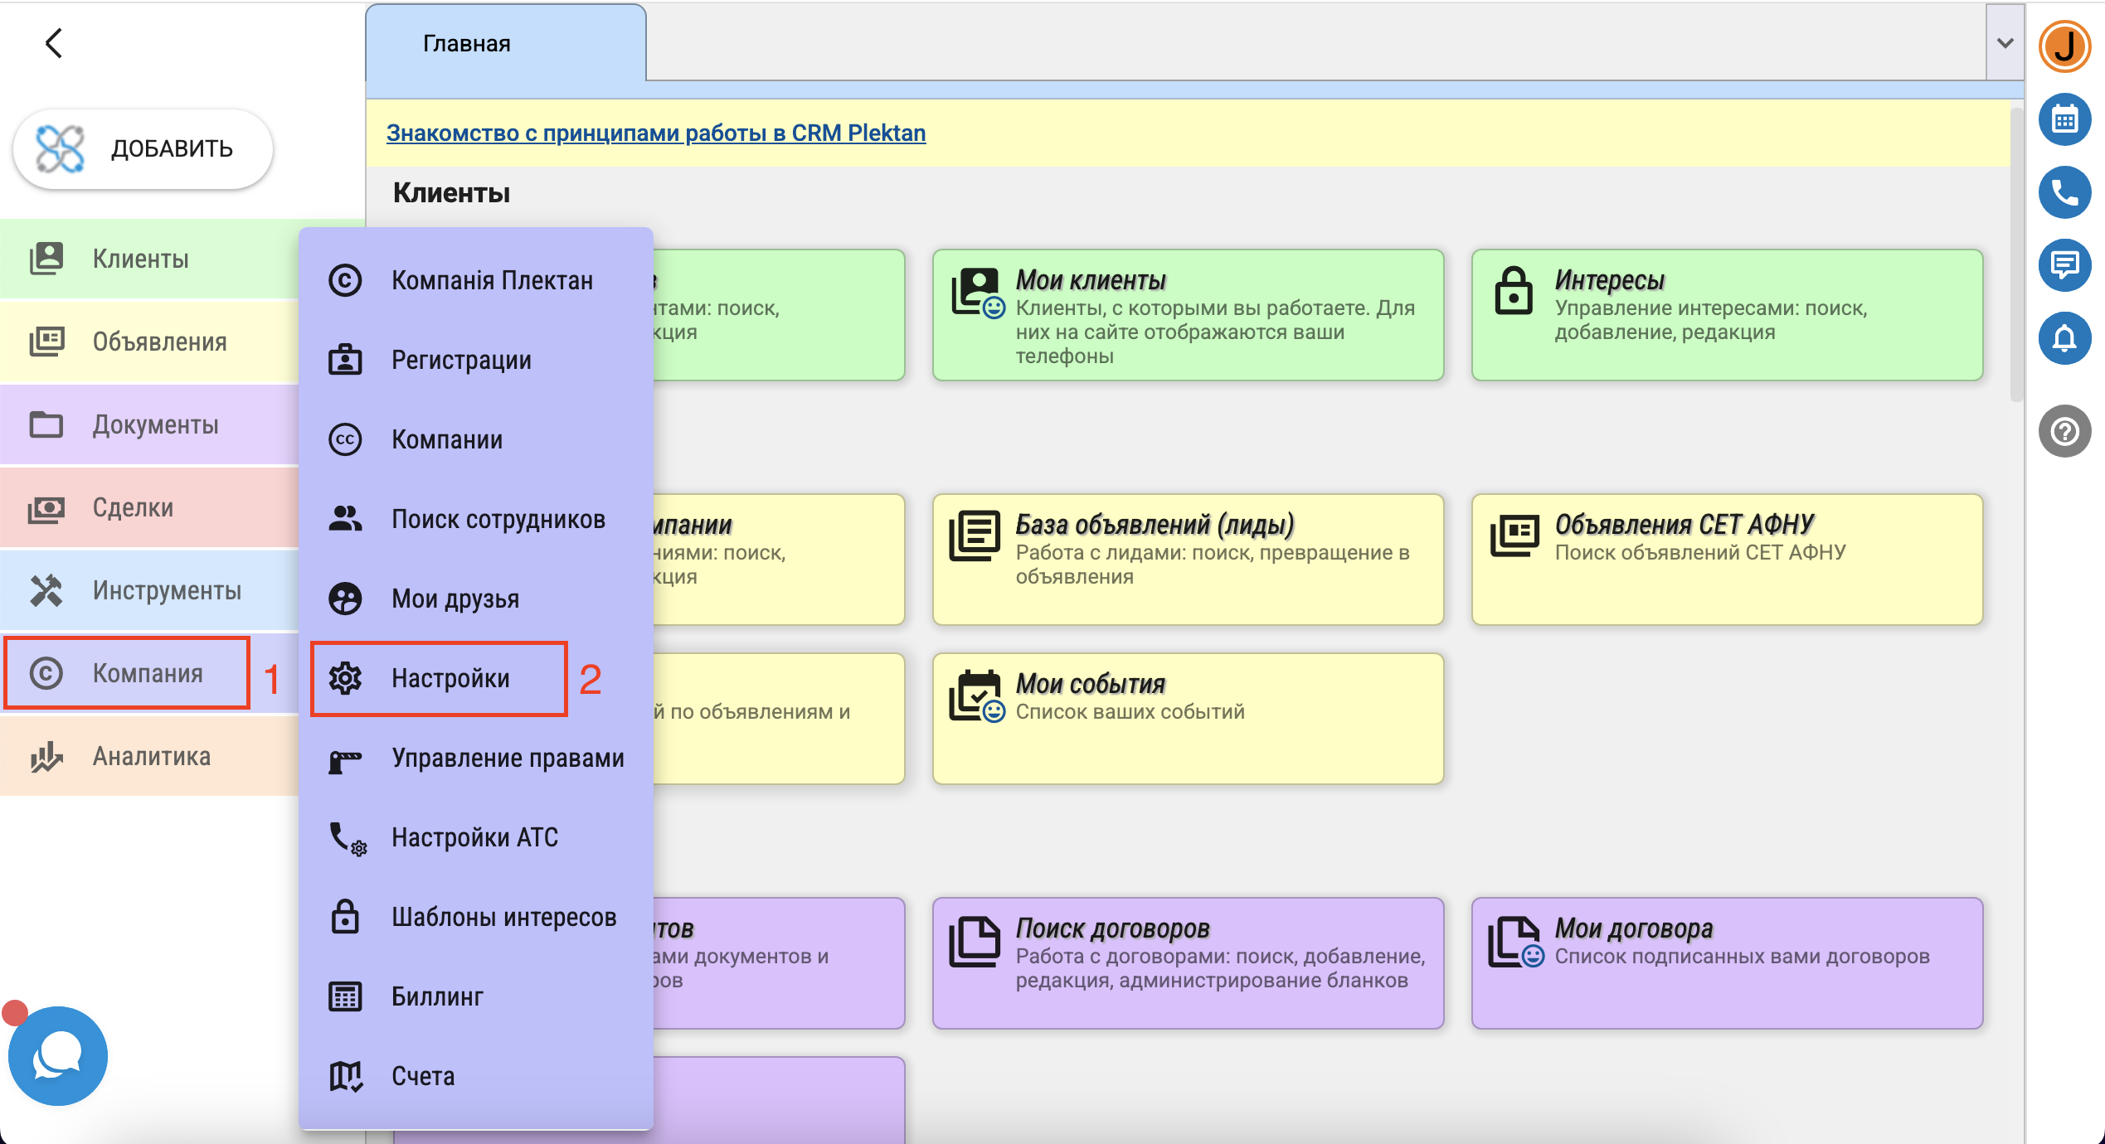Image resolution: width=2105 pixels, height=1144 pixels.
Task: Open the Мои клиенты card
Action: [1187, 315]
